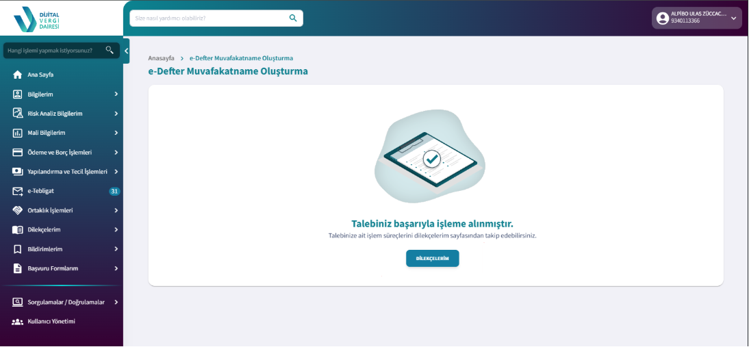The image size is (749, 347).
Task: Click the Ana Sayfa home icon
Action: click(18, 75)
